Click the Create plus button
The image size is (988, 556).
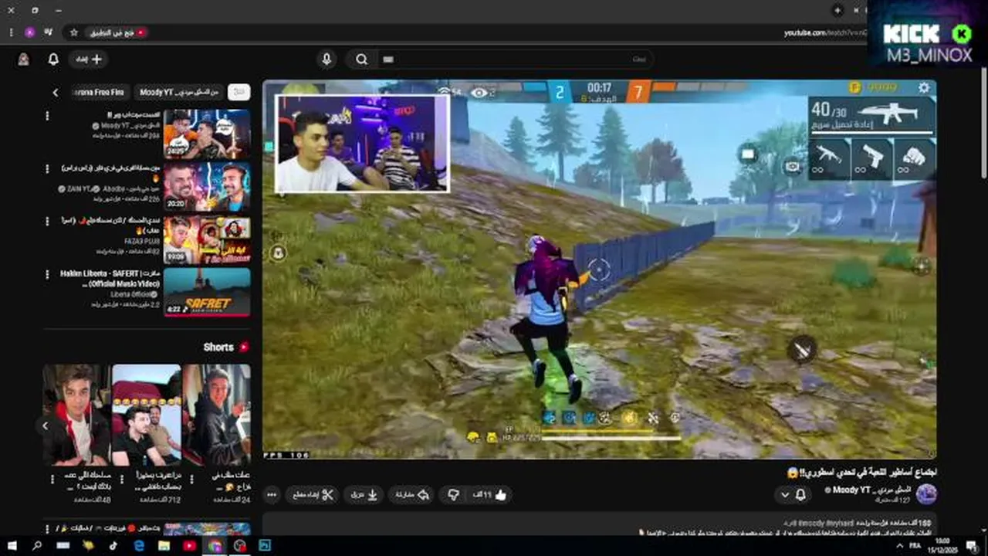(x=88, y=59)
